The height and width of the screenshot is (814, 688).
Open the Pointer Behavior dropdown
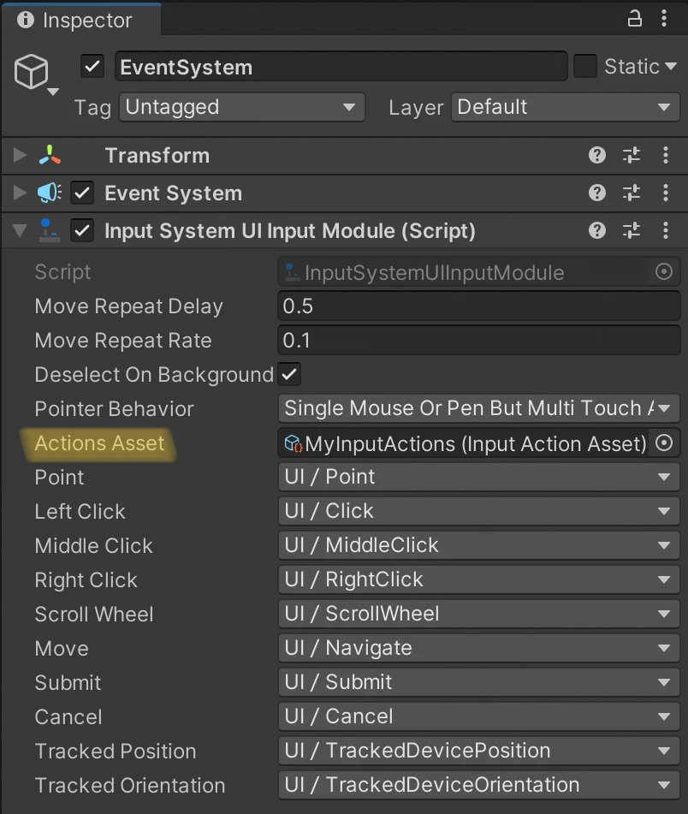[479, 408]
